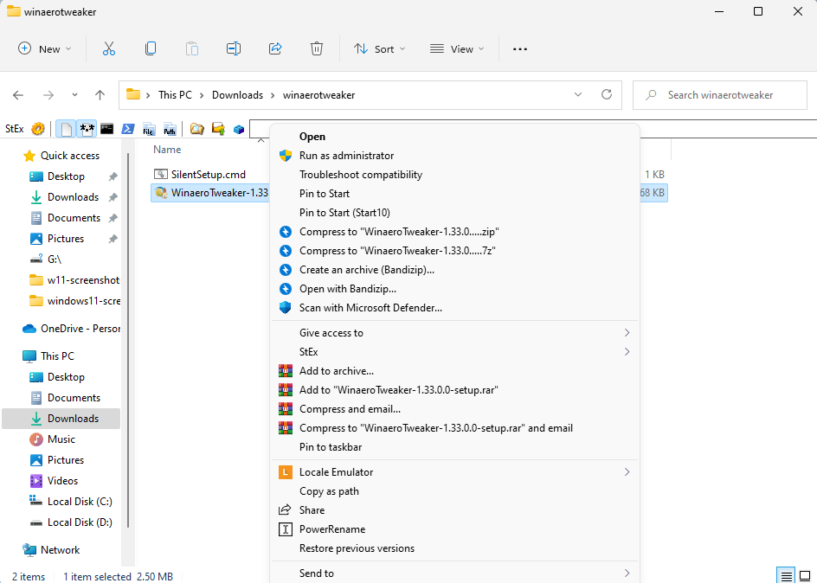Open the Sort dropdown
Screen dimensions: 817x583
[379, 49]
